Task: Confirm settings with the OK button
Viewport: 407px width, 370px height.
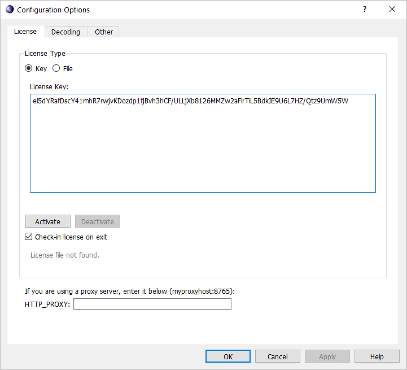Action: (x=228, y=356)
